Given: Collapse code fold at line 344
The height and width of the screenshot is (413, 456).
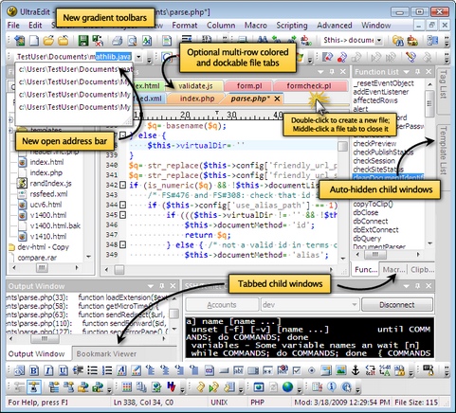Looking at the screenshot, I should click(123, 205).
